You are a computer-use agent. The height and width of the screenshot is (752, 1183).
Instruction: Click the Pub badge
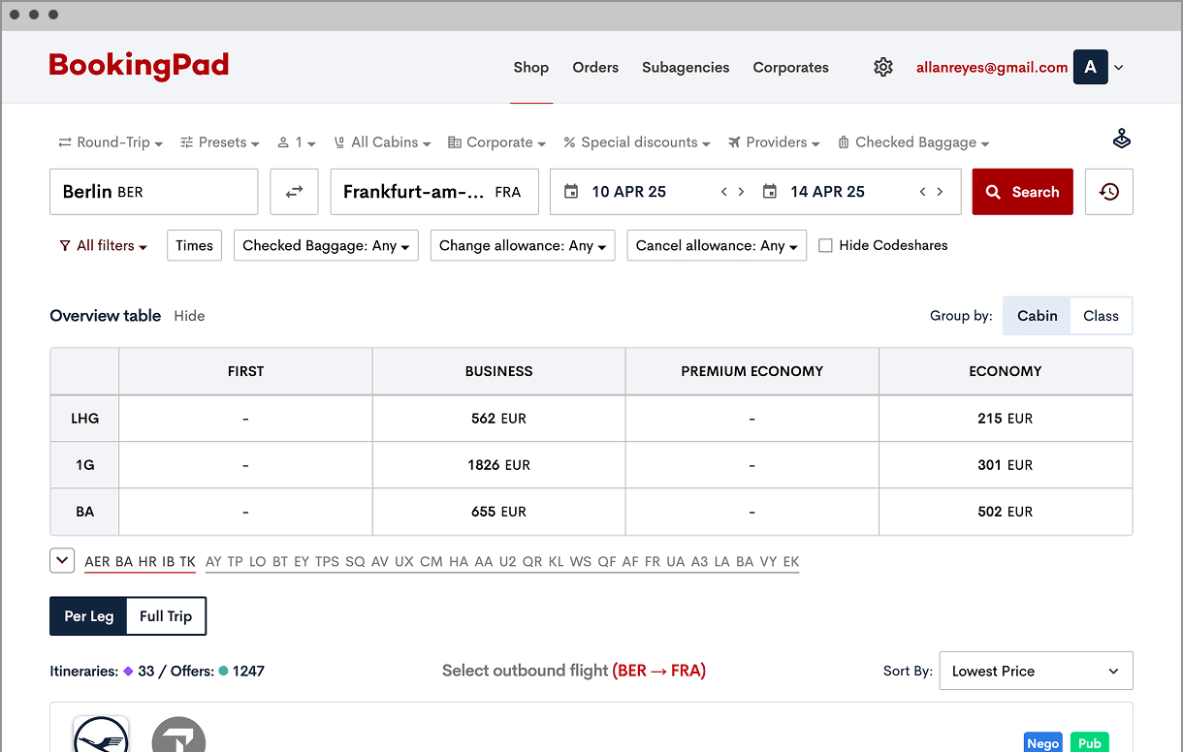point(1090,743)
